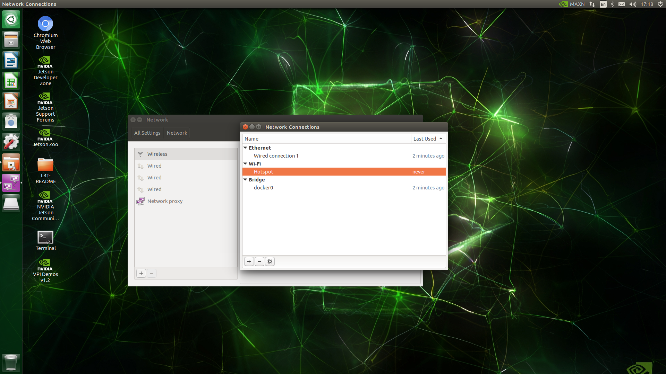Select Wired connection 1 entry
The height and width of the screenshot is (374, 666).
[344, 156]
